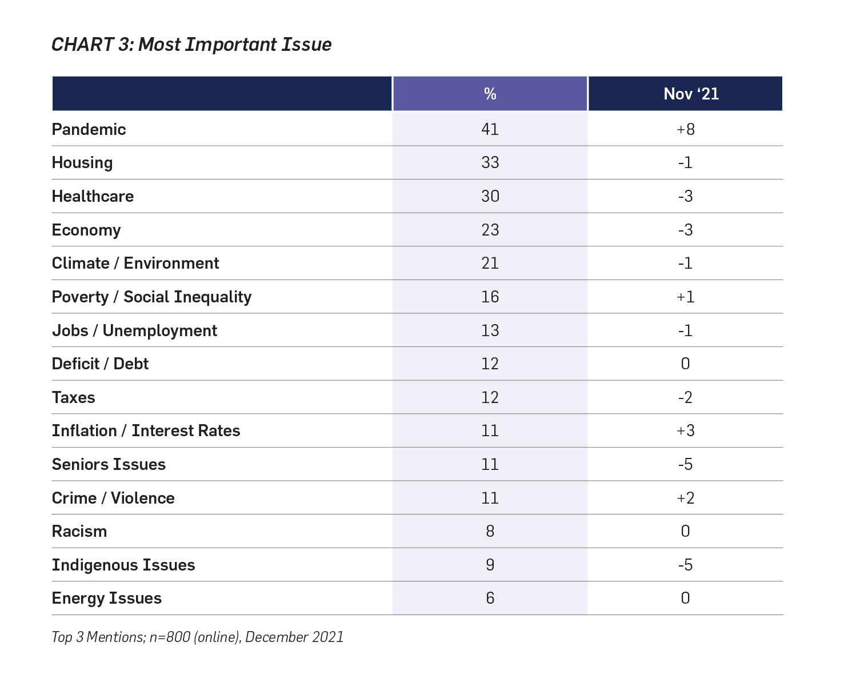Click the Economy row label

tap(86, 230)
